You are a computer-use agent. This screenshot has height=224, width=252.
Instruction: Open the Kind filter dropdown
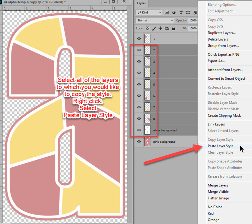coord(149,12)
